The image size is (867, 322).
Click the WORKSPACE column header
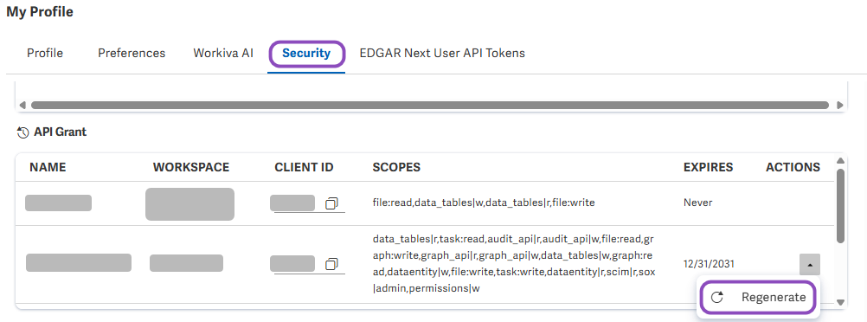[x=190, y=167]
